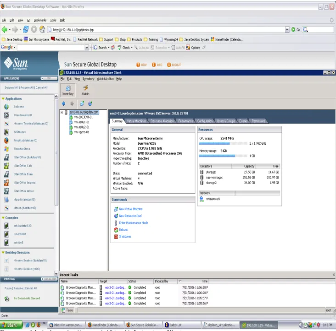Image resolution: width=336 pixels, height=331 pixels.
Task: Launch Star Office Impress icon
Action: coord(6,183)
